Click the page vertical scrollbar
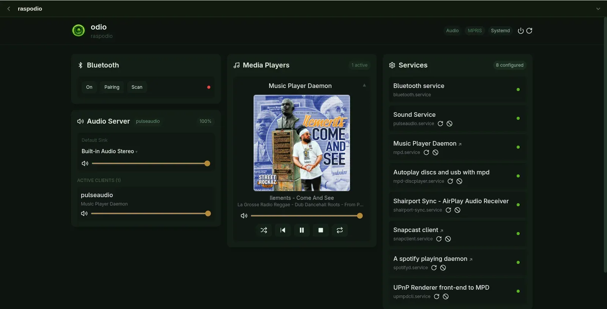Viewport: 607px width, 309px height. pos(605,145)
